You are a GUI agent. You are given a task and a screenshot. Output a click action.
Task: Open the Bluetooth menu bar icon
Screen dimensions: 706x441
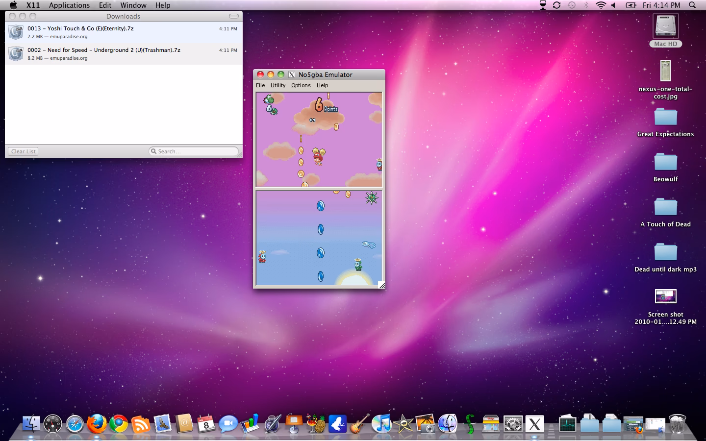point(586,5)
